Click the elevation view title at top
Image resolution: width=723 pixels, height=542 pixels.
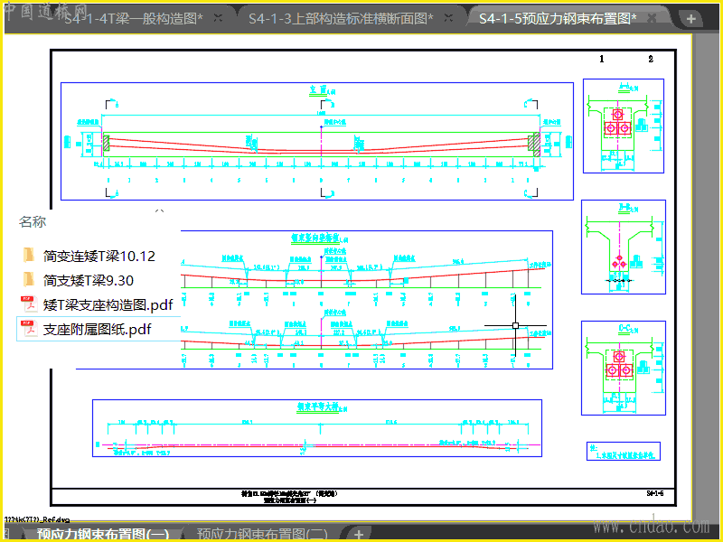321,90
